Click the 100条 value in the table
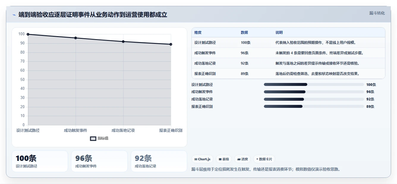This screenshot has height=184, width=397. coord(245,43)
